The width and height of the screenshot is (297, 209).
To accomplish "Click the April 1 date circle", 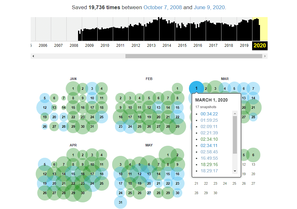I will pyautogui.click(x=73, y=155).
